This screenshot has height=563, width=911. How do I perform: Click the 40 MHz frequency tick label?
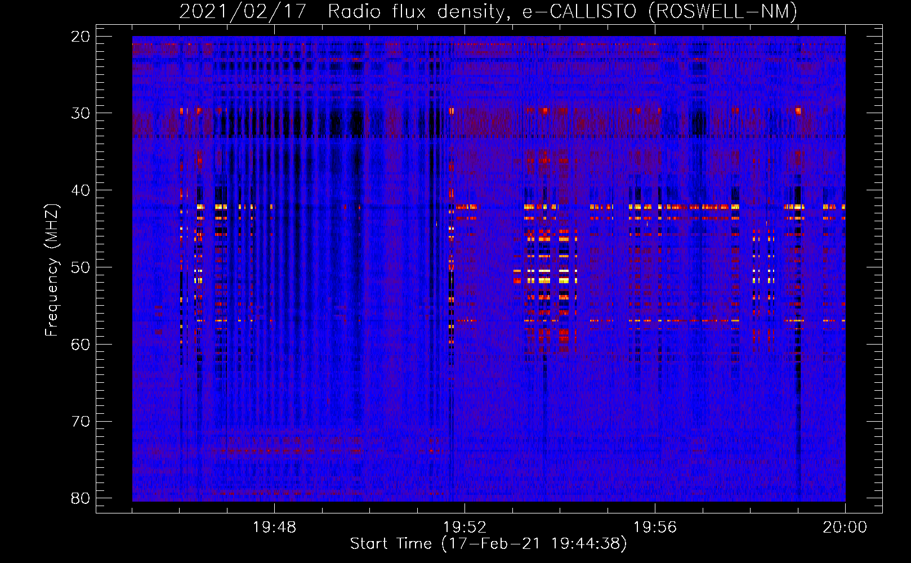coord(81,190)
